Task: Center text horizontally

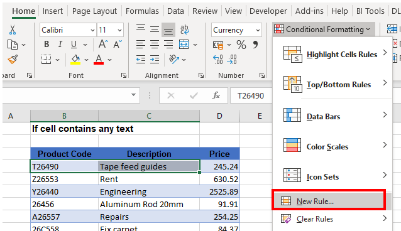Action: [x=155, y=45]
